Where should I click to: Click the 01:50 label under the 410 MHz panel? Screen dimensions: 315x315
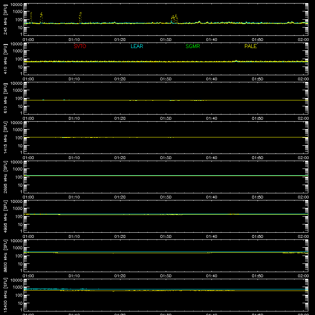pyautogui.click(x=258, y=79)
